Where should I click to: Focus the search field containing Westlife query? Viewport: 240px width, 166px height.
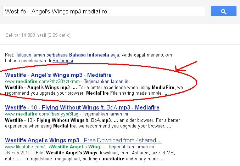click(104, 11)
